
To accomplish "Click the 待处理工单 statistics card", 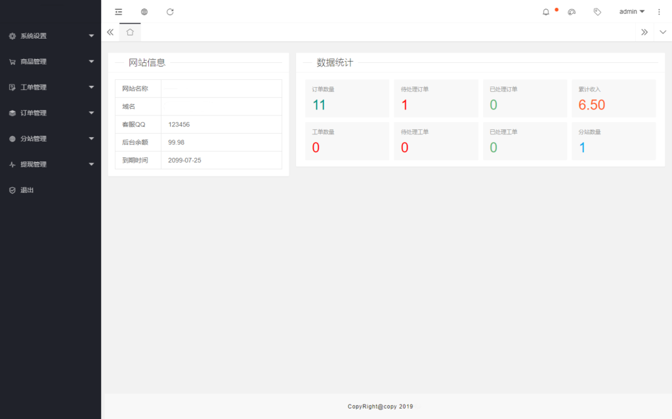I will [x=436, y=141].
